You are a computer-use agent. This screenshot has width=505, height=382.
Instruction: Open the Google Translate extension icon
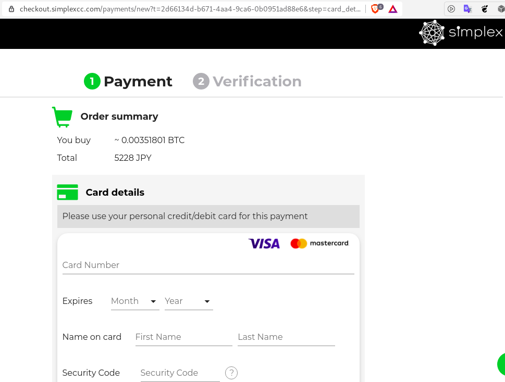tap(467, 9)
